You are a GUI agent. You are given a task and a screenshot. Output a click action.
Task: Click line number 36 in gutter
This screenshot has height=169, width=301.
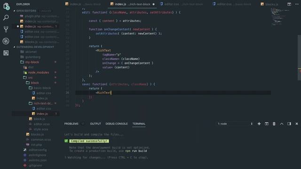[67, 93]
